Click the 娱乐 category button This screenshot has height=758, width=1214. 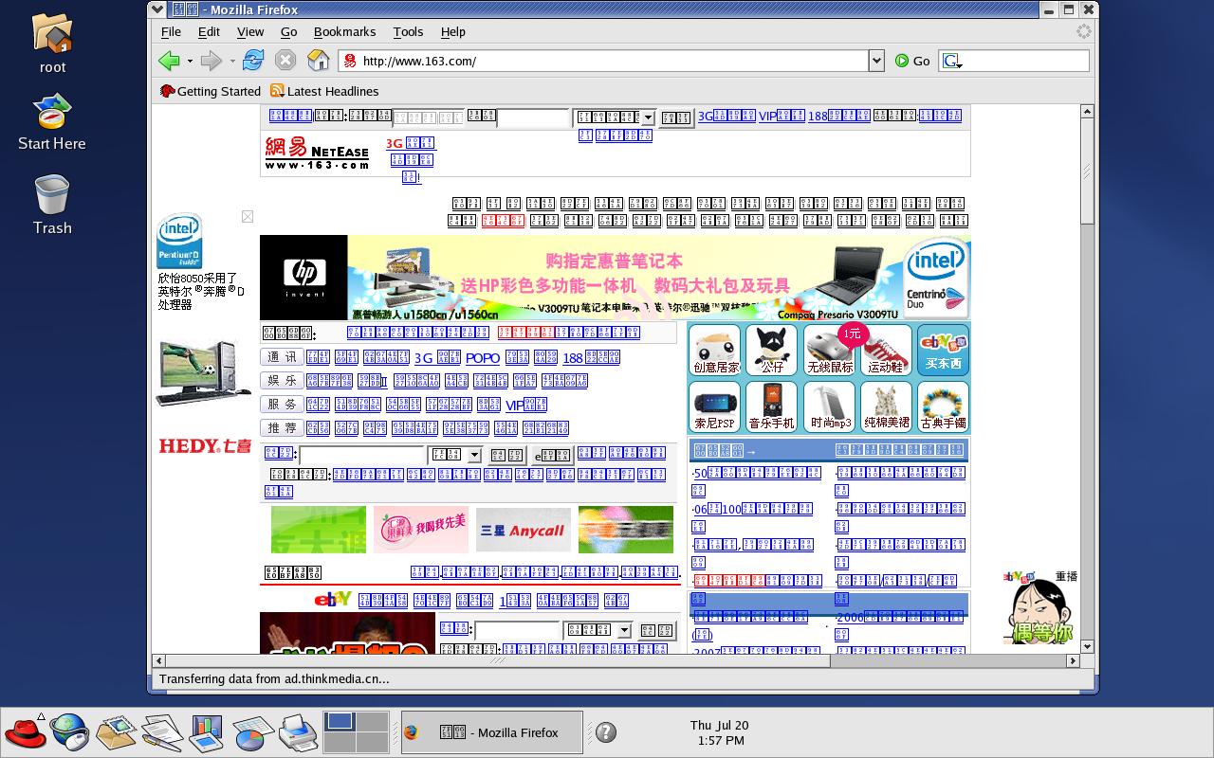pos(282,380)
